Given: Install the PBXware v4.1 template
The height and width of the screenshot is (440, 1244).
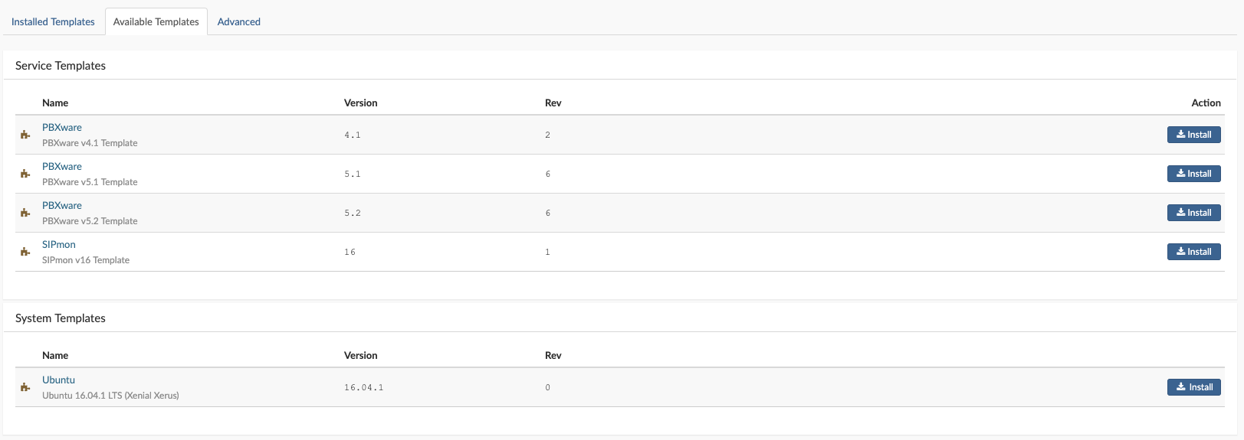Looking at the screenshot, I should (1193, 135).
